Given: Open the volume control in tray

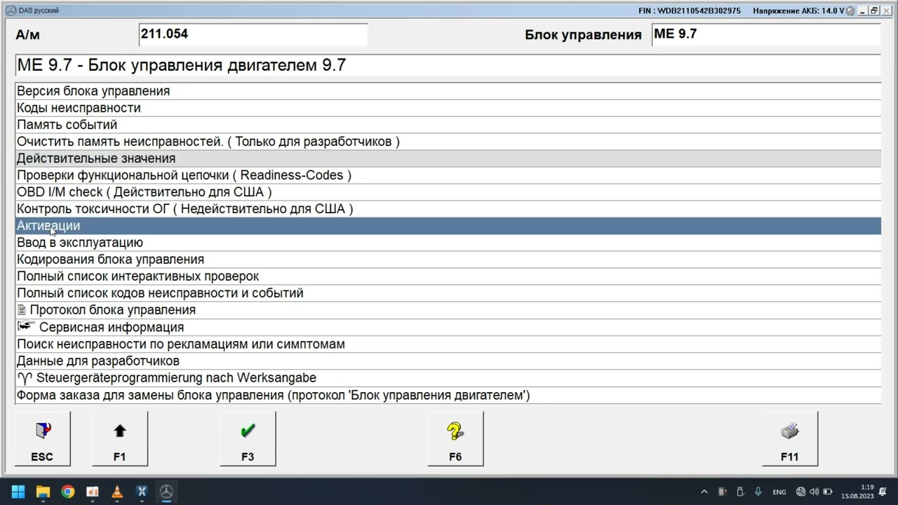Looking at the screenshot, I should coord(815,492).
